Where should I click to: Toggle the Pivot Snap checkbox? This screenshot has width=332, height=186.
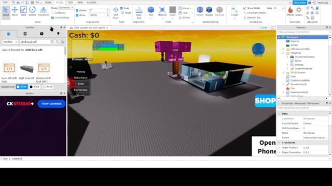pyautogui.click(x=121, y=8)
